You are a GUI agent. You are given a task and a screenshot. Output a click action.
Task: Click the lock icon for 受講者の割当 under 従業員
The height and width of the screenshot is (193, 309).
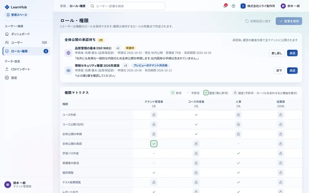click(281, 163)
